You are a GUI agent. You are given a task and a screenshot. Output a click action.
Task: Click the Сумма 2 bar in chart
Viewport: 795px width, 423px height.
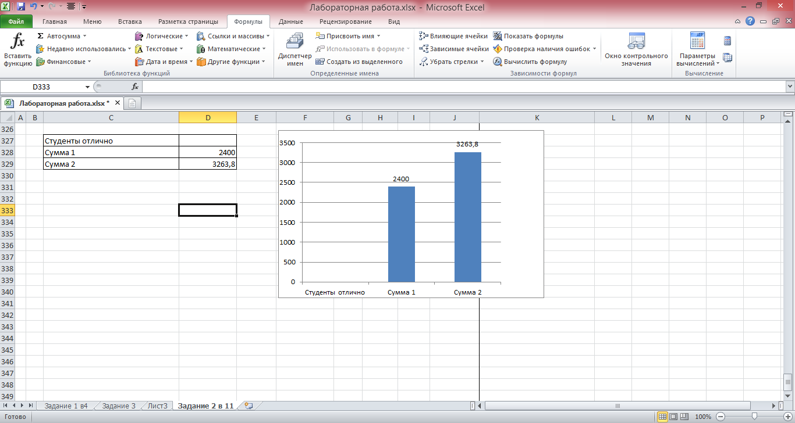coord(468,217)
